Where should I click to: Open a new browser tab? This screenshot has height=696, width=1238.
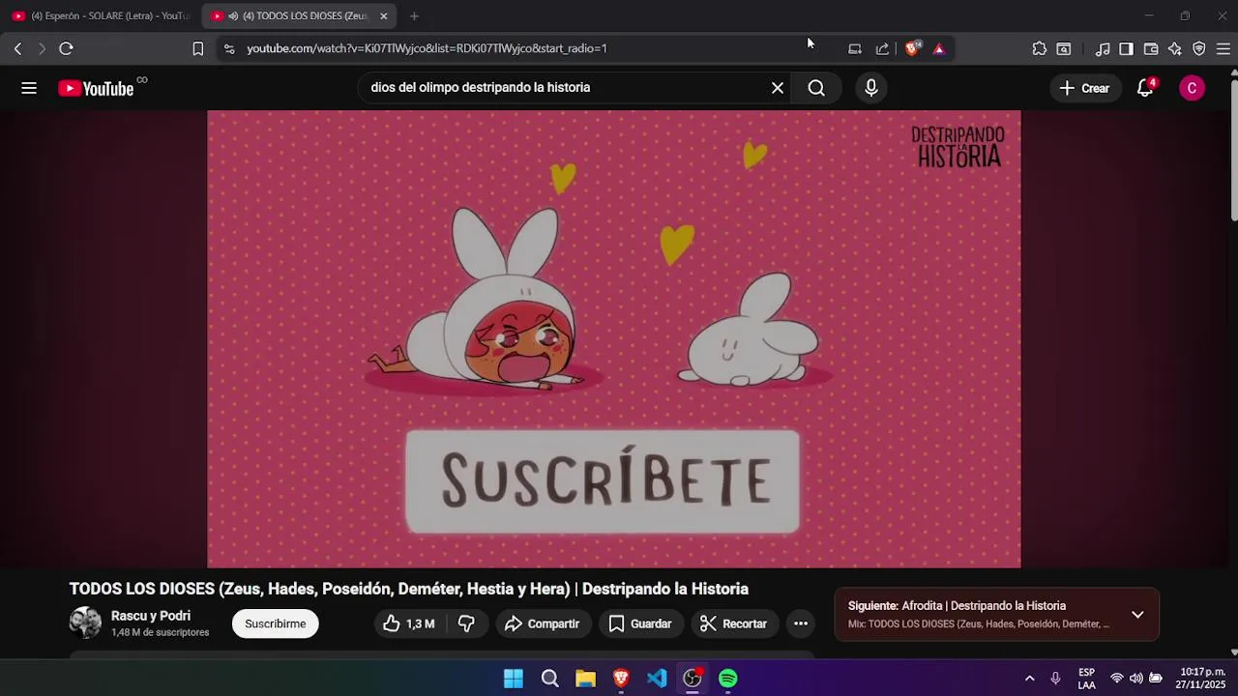point(414,16)
